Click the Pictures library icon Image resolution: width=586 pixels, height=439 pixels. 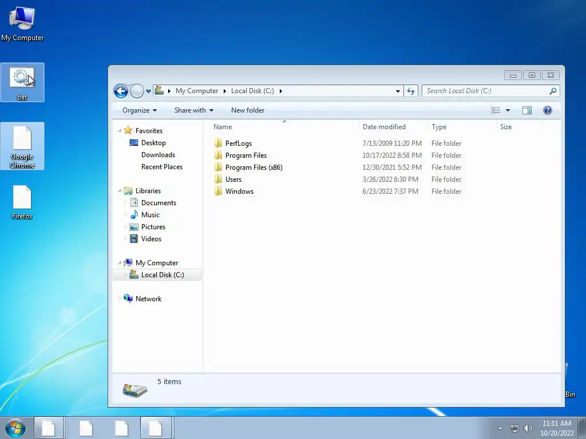(134, 226)
